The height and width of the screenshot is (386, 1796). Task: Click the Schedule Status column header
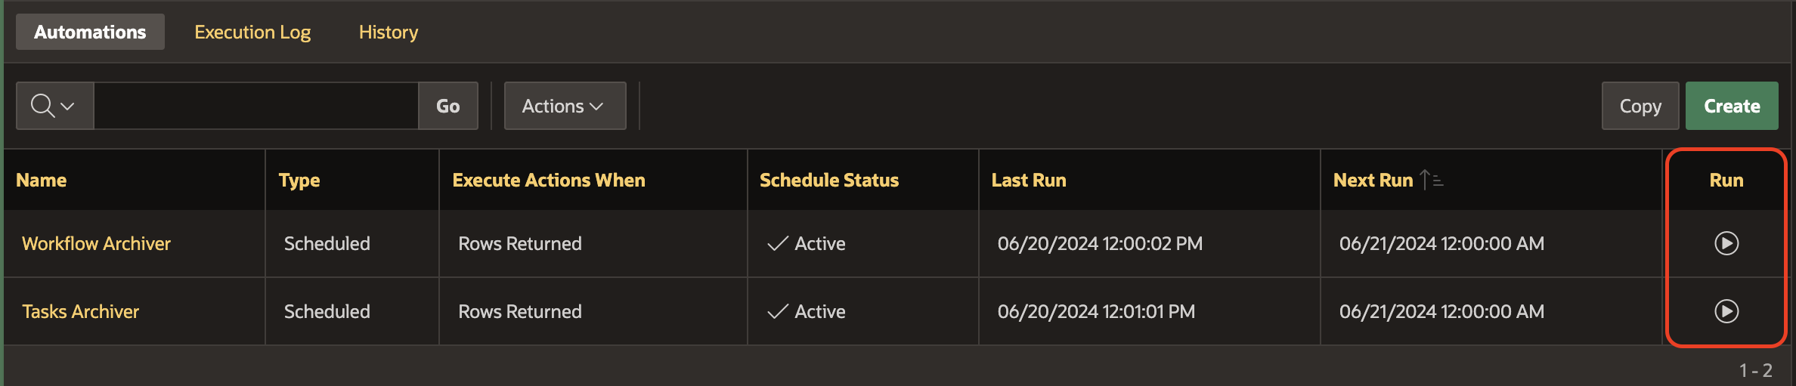tap(828, 180)
